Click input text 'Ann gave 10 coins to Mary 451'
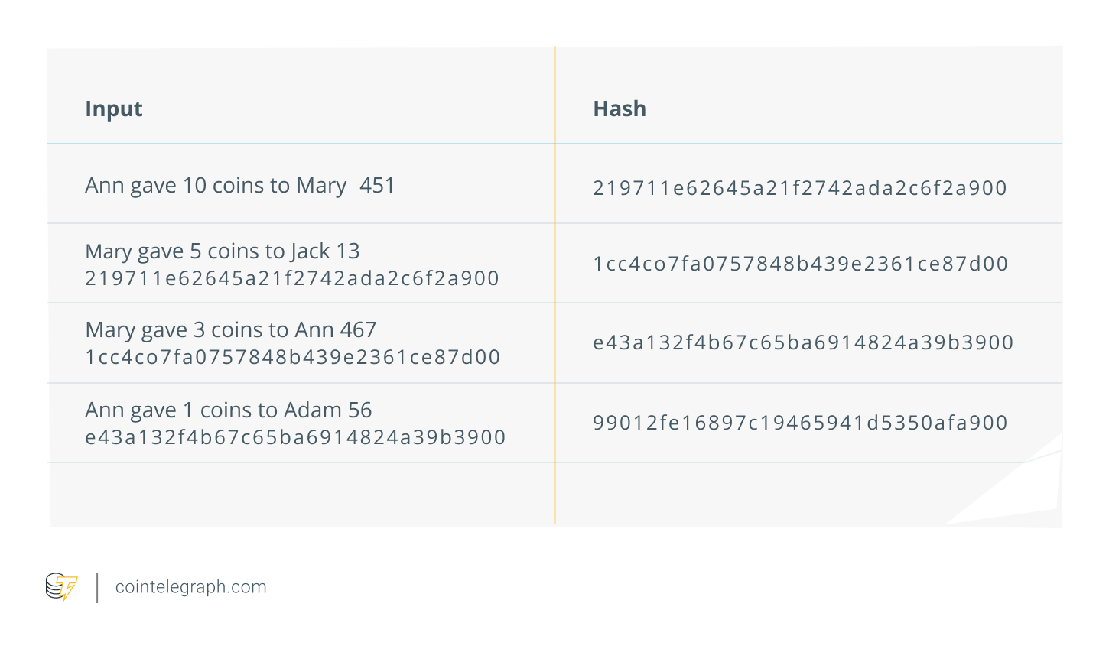Image resolution: width=1109 pixels, height=649 pixels. tap(239, 186)
